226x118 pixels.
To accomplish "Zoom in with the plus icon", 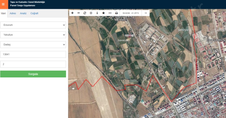I will point(72,13).
